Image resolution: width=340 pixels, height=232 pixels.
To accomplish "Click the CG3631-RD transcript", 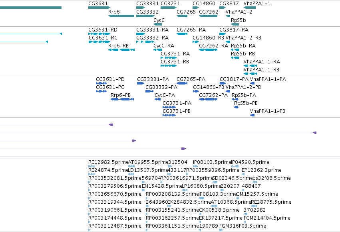I will tap(99, 34).
